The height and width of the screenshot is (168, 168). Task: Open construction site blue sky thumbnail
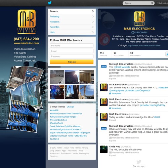coord(87,92)
